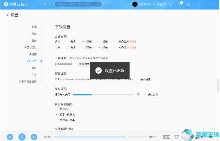
Task: Click the 缓存最大占用 slider handle
Action: click(94, 95)
